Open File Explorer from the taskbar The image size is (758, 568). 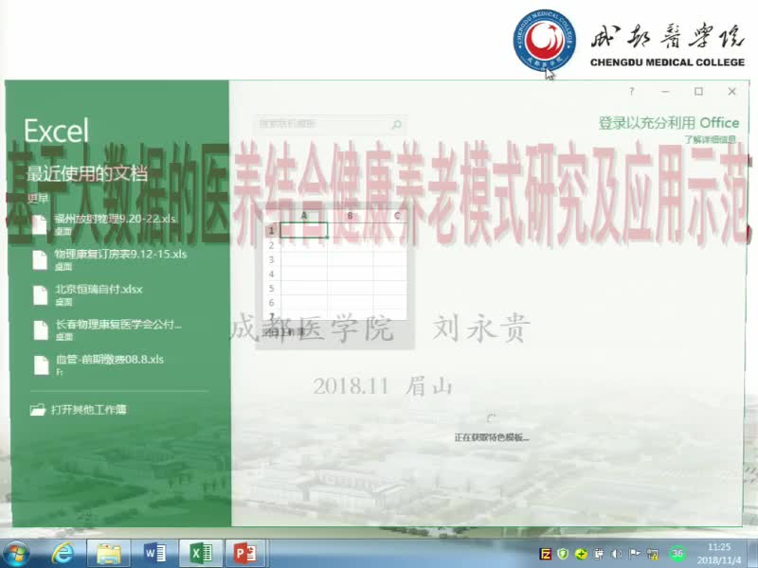[x=109, y=553]
